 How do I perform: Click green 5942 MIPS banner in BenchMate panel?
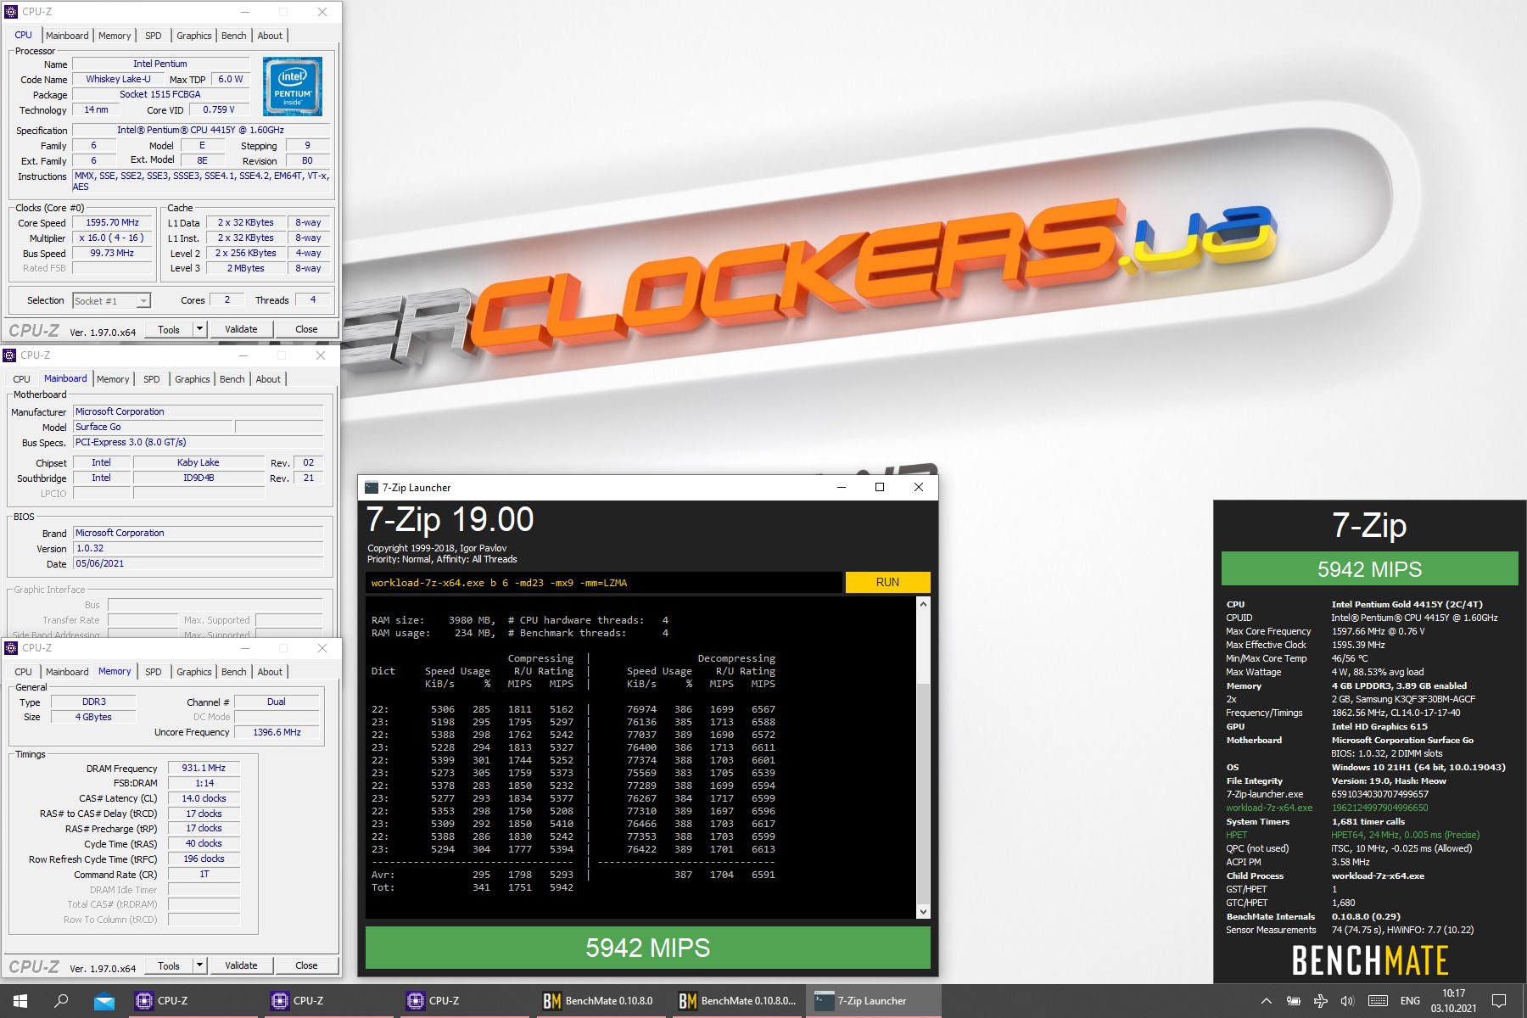click(1369, 568)
